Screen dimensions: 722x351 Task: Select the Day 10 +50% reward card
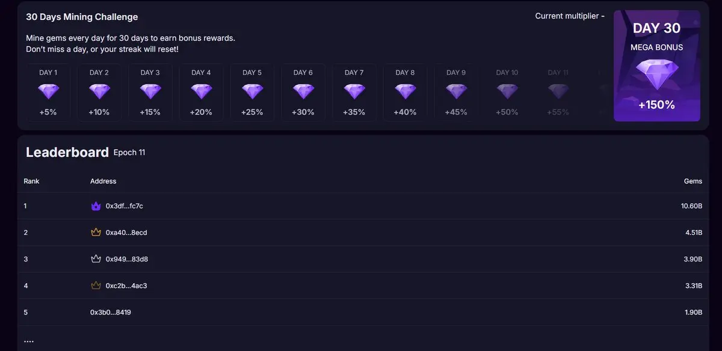point(507,93)
